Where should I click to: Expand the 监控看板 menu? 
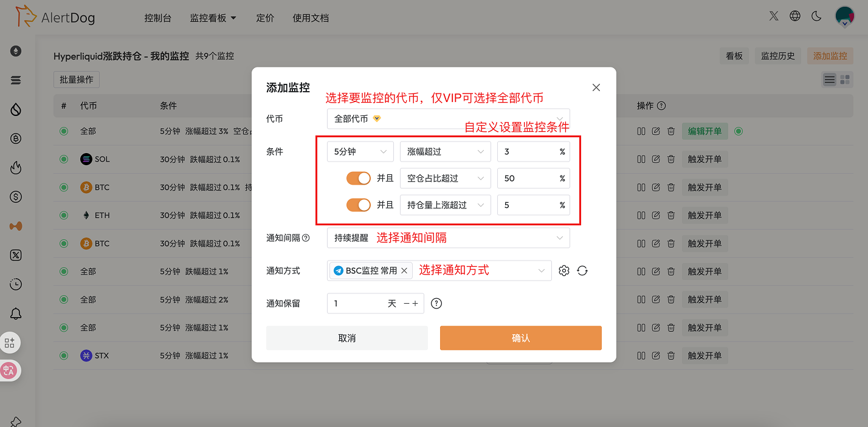[x=213, y=18]
